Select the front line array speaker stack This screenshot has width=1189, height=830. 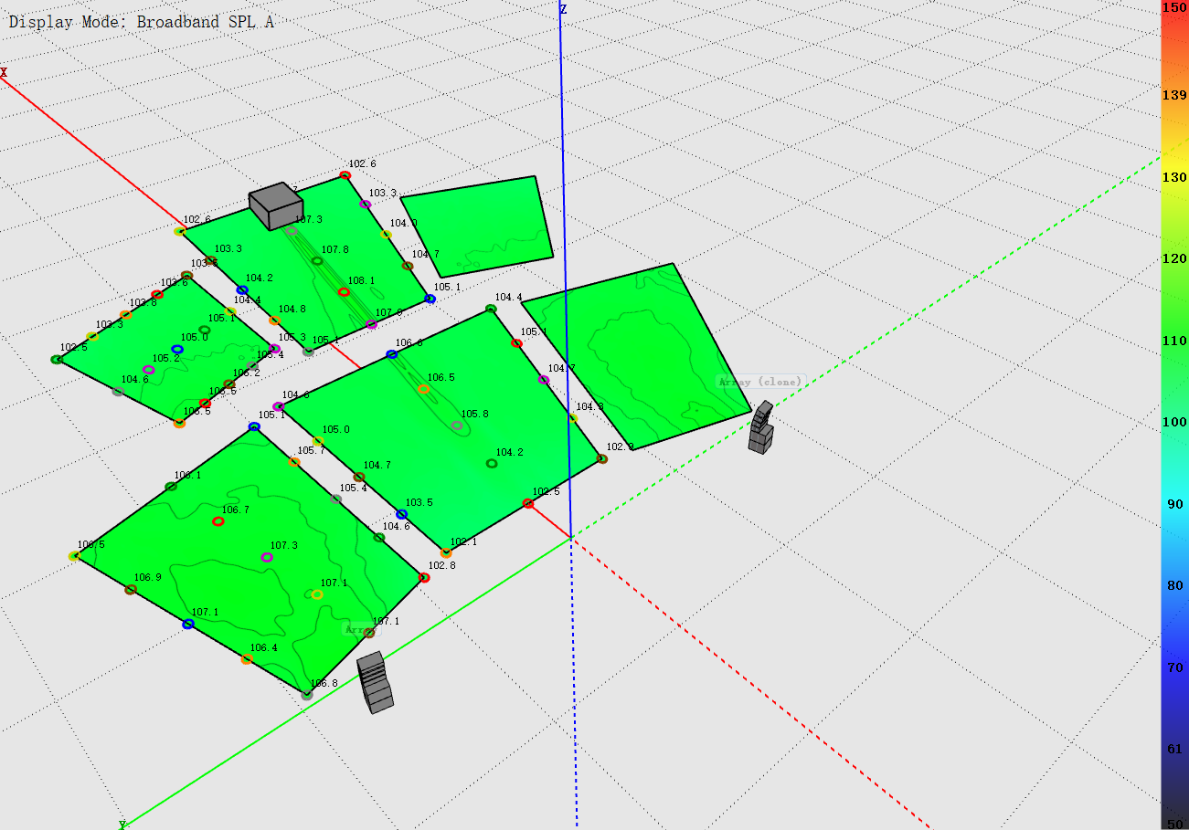coord(375,682)
